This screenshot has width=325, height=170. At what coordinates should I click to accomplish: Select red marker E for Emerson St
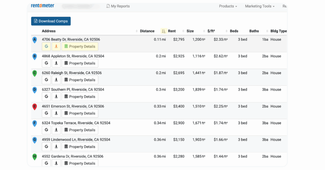point(35,107)
